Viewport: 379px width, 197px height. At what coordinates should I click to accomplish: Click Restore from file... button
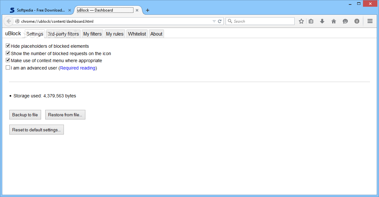[x=65, y=115]
